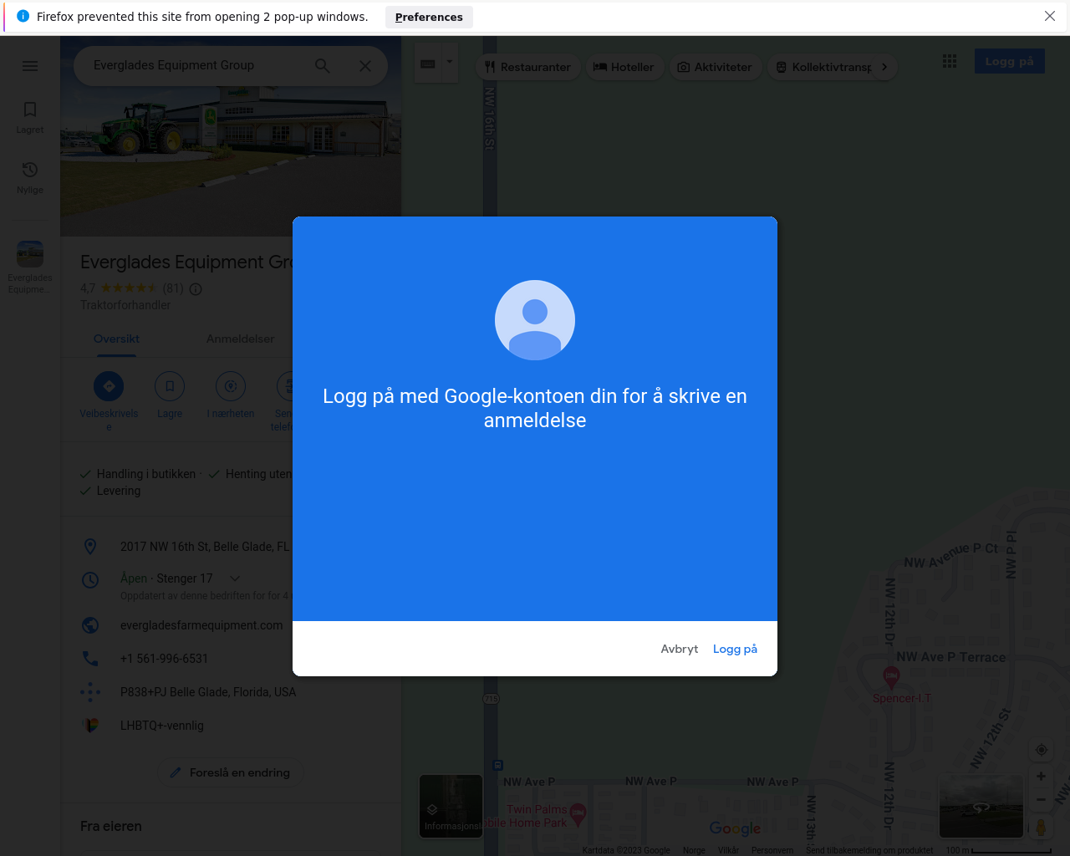Click the info icon in notification bar
The height and width of the screenshot is (856, 1070).
[23, 16]
